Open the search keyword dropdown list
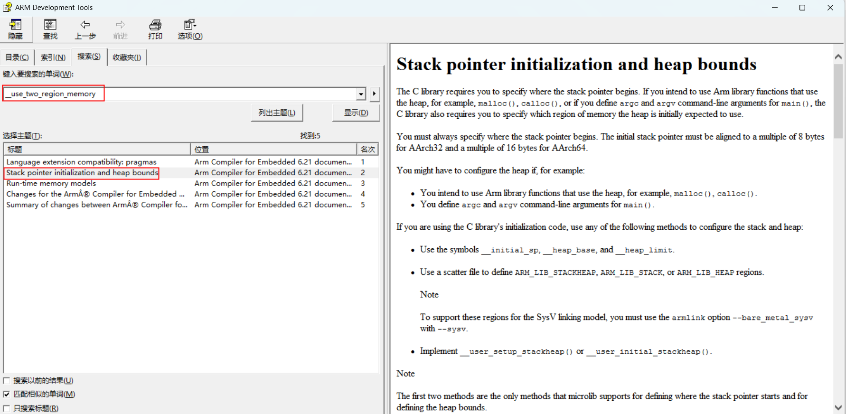 (x=361, y=94)
